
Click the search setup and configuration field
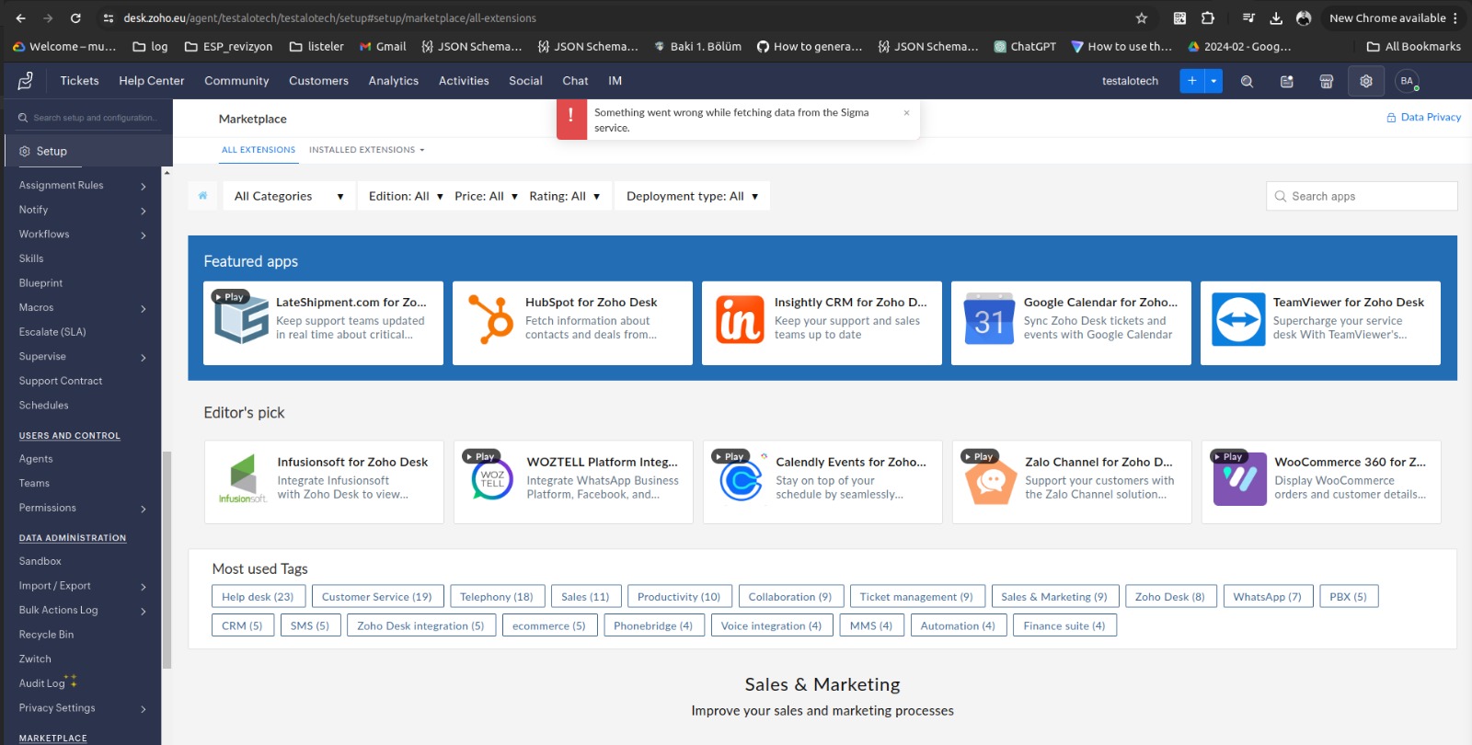coord(89,118)
